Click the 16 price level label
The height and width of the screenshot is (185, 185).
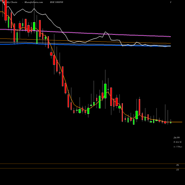[178, 165]
